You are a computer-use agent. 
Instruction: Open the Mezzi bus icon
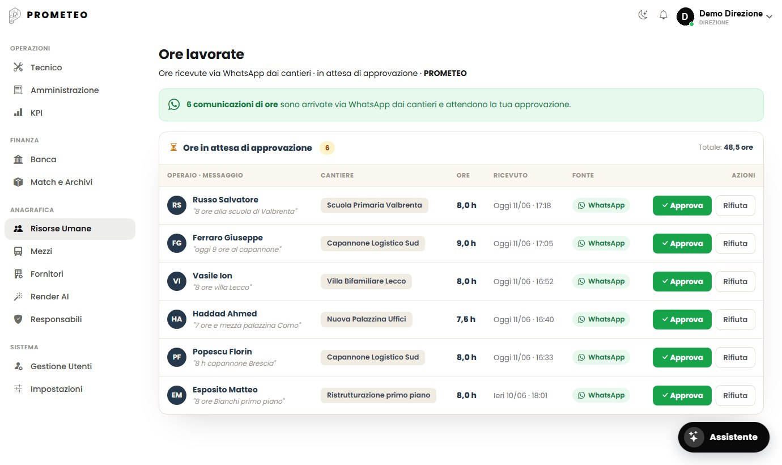[x=18, y=251]
